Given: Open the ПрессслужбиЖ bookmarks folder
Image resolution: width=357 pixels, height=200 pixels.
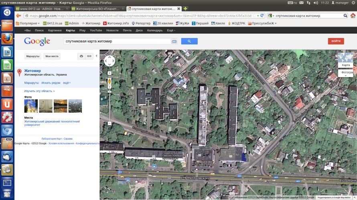Looking at the screenshot, I should (x=262, y=23).
